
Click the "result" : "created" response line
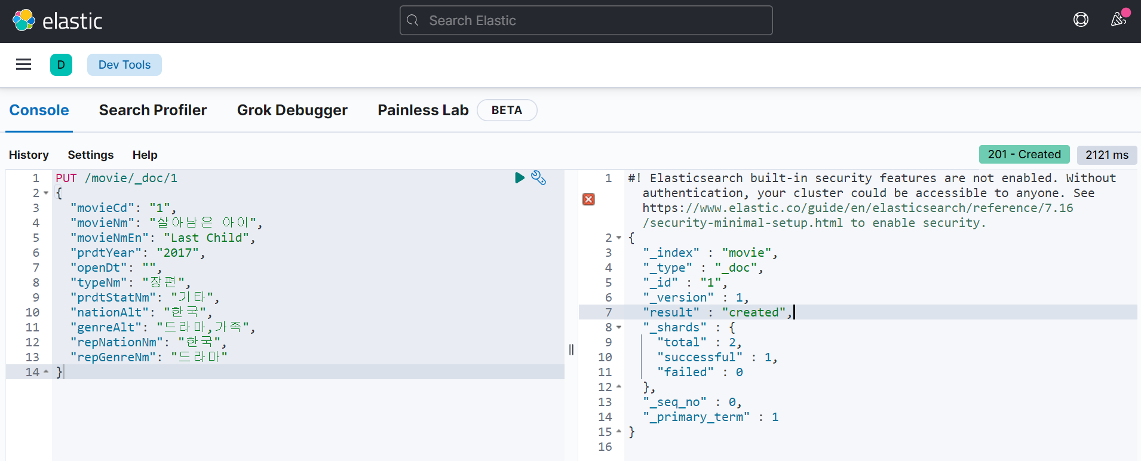(717, 312)
